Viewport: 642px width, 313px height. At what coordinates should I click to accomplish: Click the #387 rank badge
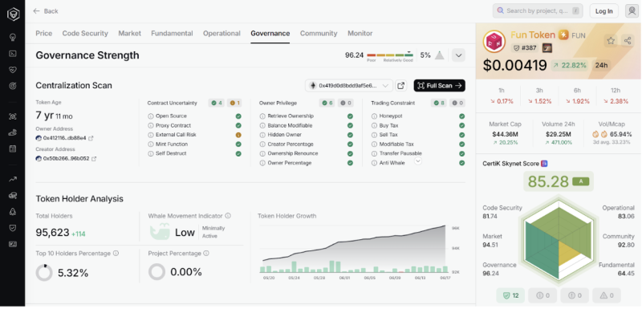click(525, 48)
